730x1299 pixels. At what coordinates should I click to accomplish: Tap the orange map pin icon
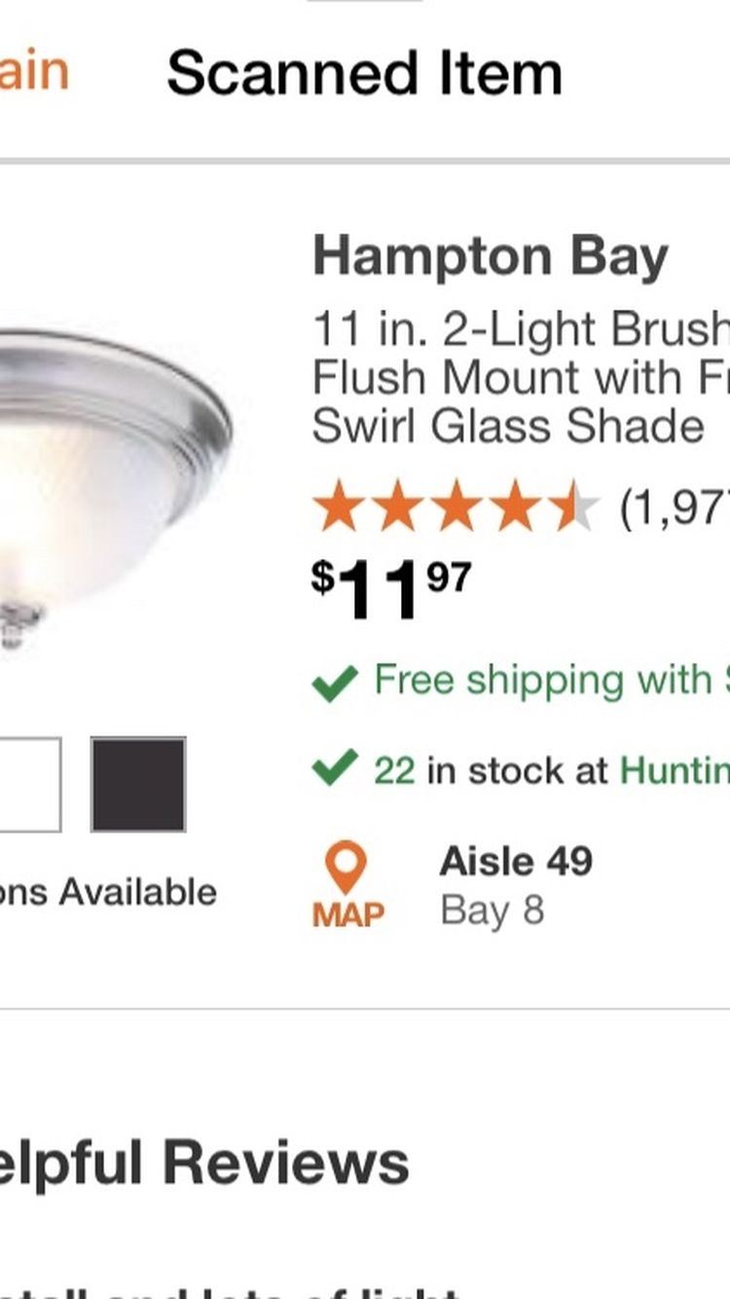347,867
